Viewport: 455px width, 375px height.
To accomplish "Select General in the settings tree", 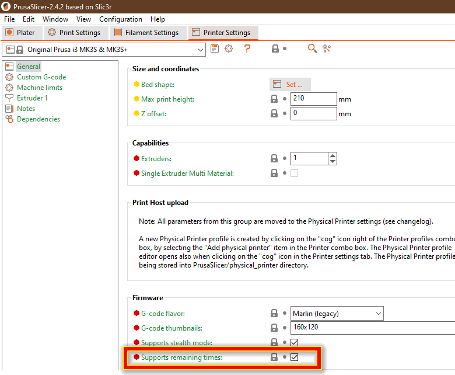I will (x=29, y=67).
